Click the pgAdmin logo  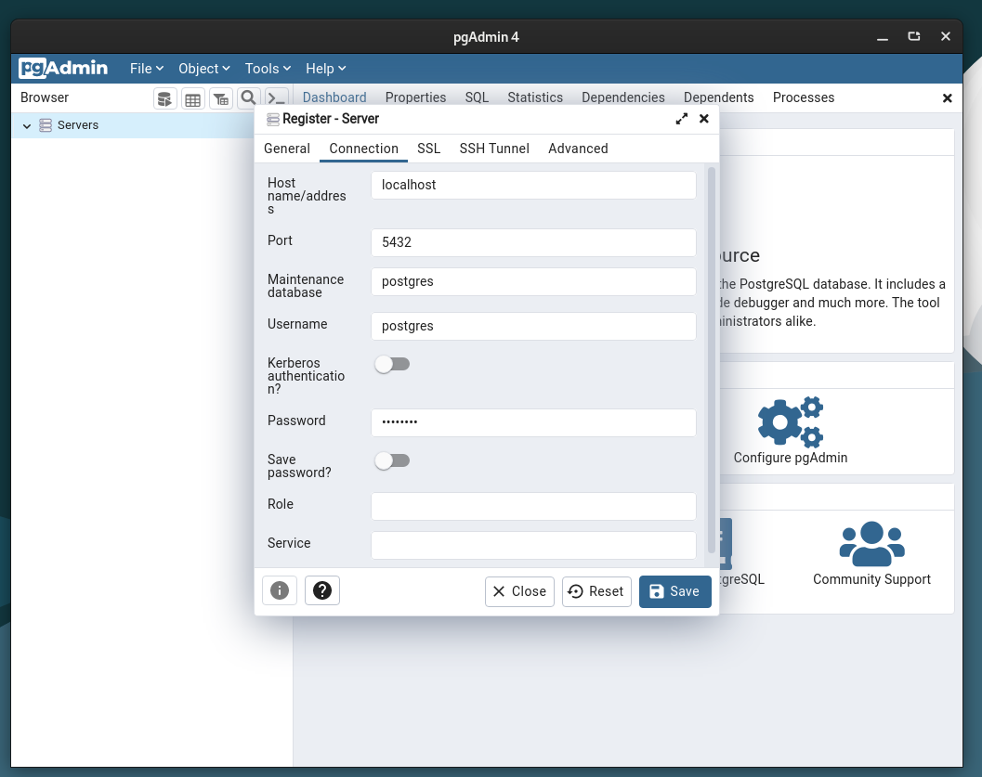pos(63,68)
